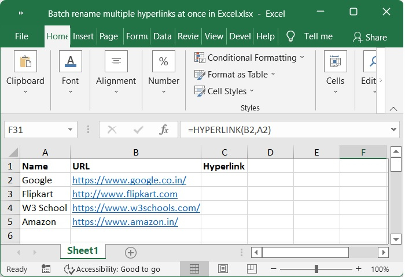Expand the formula bar

395,130
